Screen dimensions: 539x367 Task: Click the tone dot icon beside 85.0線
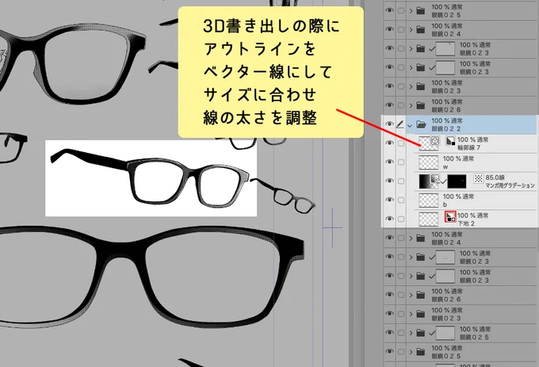[479, 178]
